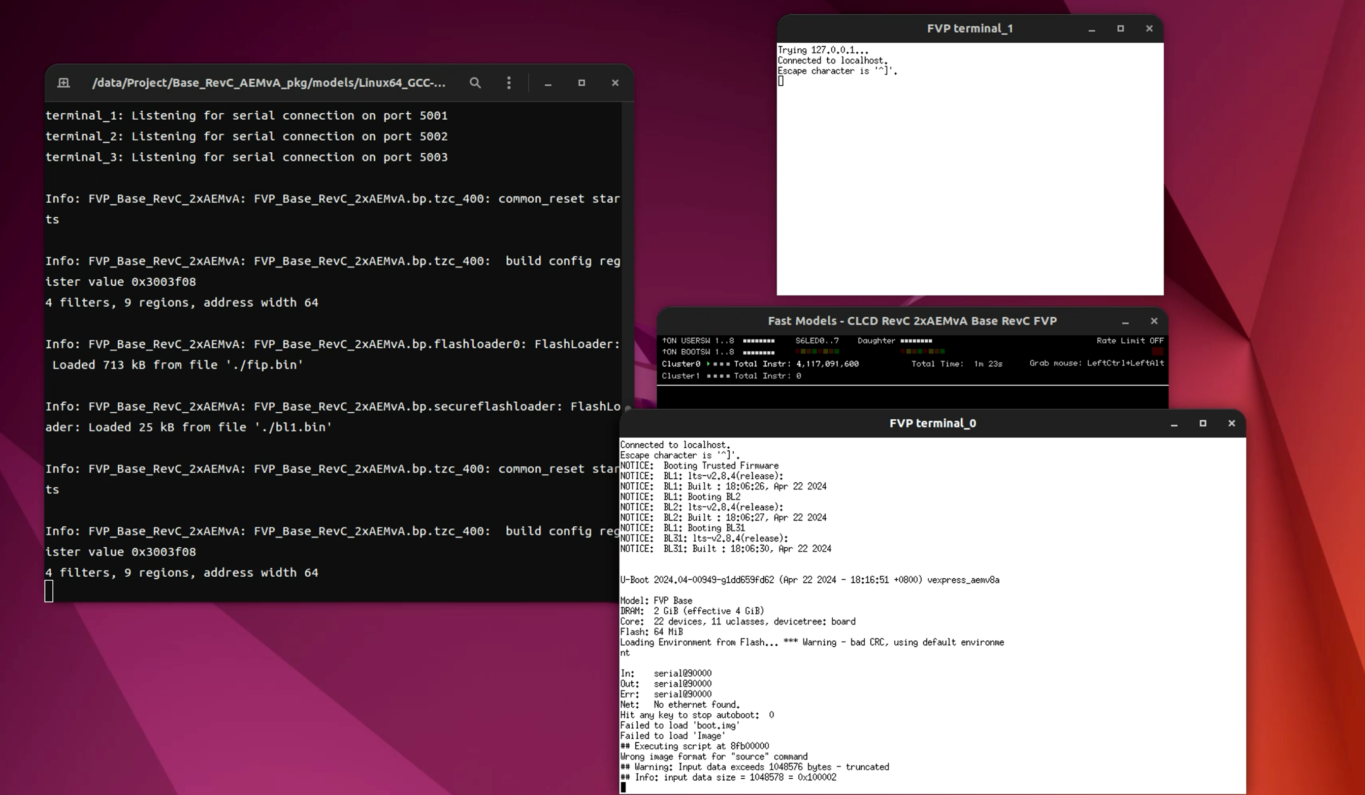This screenshot has width=1365, height=795.
Task: Close the FVP terminal_1 window
Action: (x=1149, y=29)
